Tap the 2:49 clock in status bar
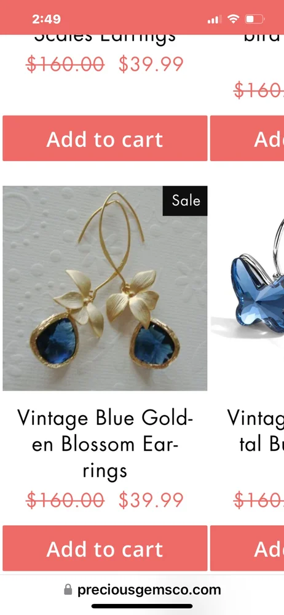284x615 pixels. pyautogui.click(x=46, y=19)
